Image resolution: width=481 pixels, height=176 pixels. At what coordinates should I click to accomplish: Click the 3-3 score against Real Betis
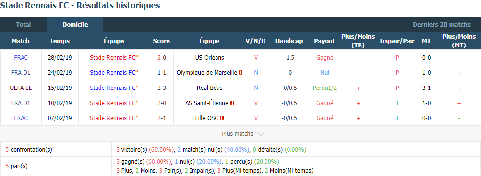[x=161, y=88]
